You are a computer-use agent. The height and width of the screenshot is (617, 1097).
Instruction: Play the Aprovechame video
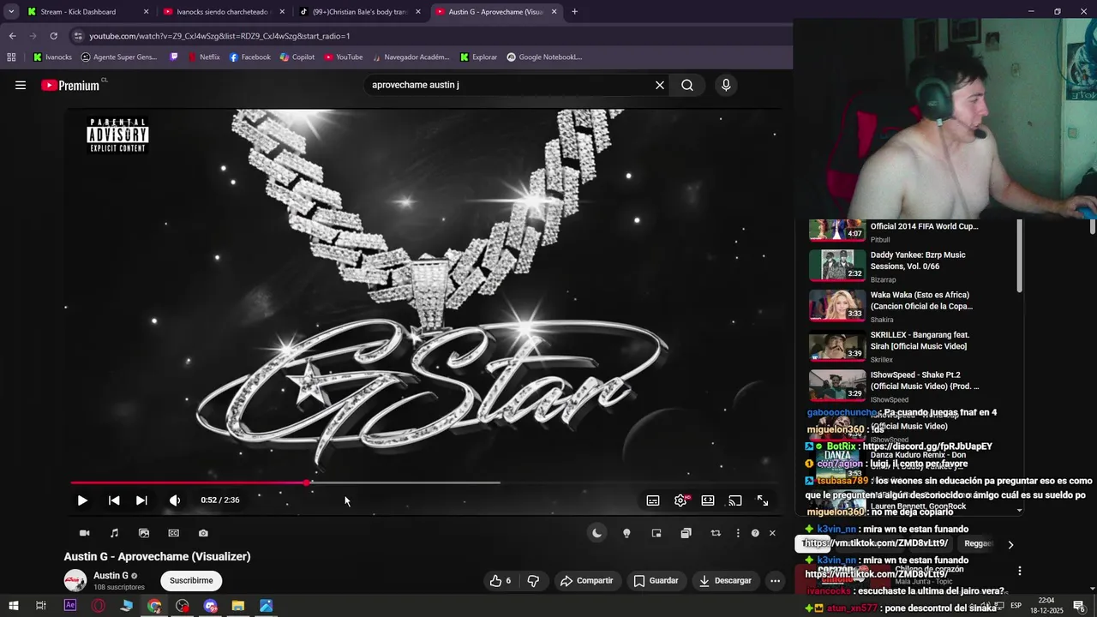click(82, 500)
